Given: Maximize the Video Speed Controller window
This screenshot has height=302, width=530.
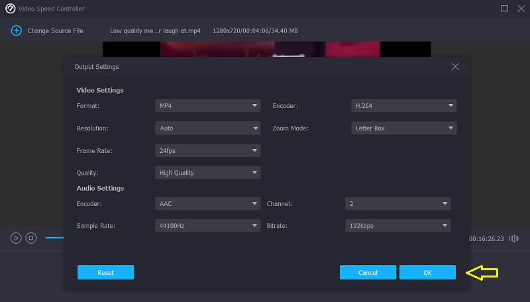Looking at the screenshot, I should pyautogui.click(x=504, y=9).
